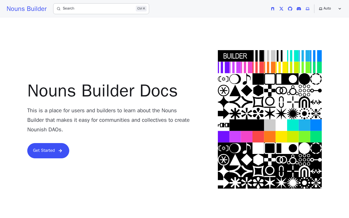Click the Ctrl K shortcut badge
The height and width of the screenshot is (218, 349).
click(x=141, y=8)
